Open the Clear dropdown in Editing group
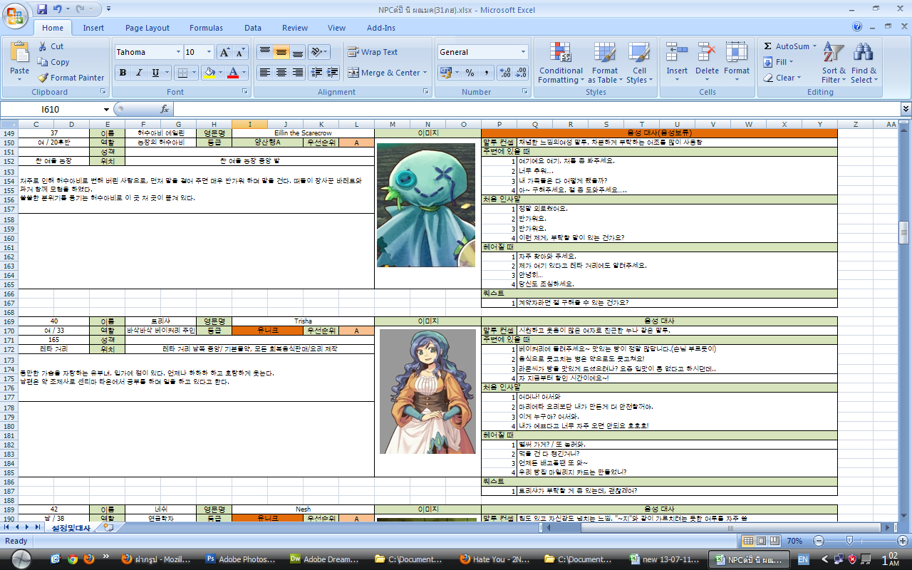This screenshot has width=912, height=570. click(x=799, y=78)
